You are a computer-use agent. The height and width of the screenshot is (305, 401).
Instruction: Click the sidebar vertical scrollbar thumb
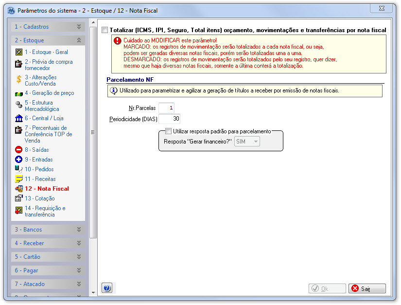93,132
